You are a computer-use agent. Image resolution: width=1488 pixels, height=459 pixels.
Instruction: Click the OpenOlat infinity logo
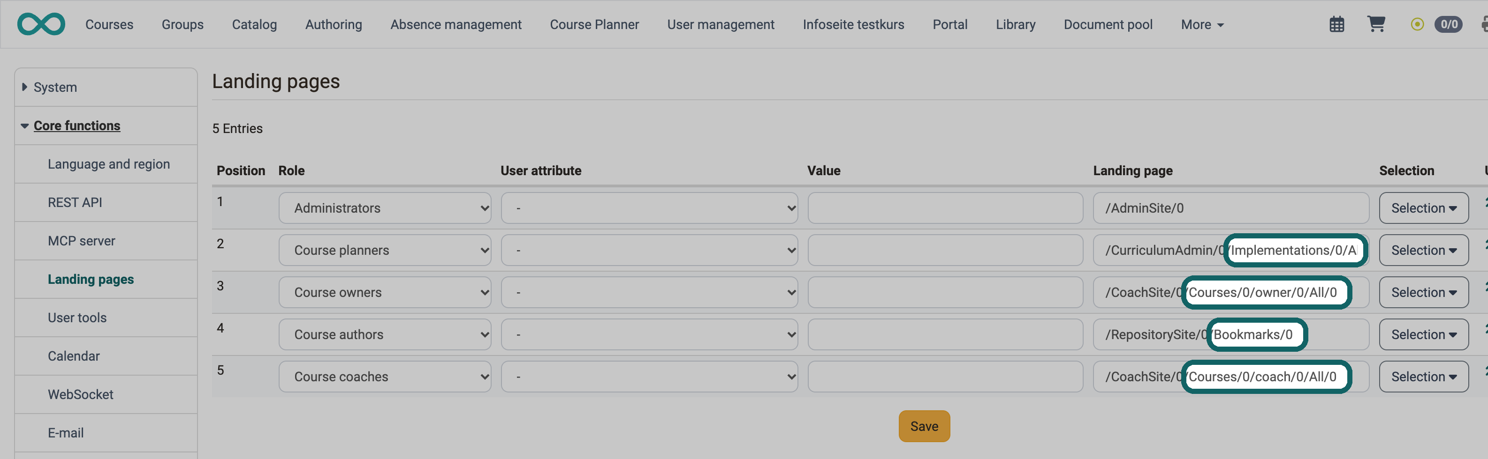[41, 24]
